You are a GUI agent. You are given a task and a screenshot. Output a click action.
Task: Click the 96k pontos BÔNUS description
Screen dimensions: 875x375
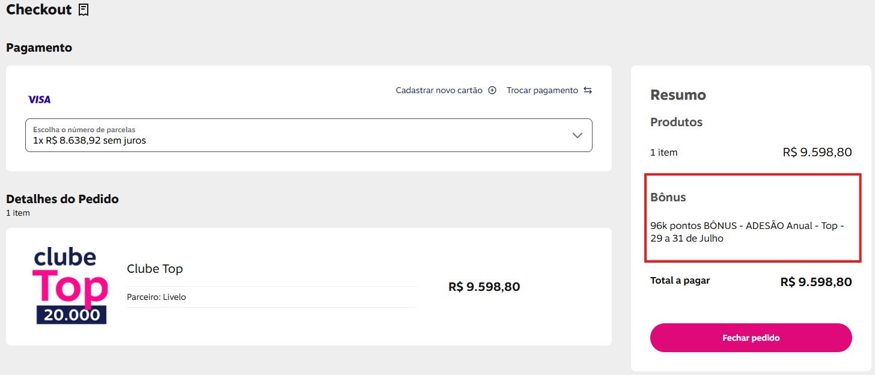pos(748,232)
